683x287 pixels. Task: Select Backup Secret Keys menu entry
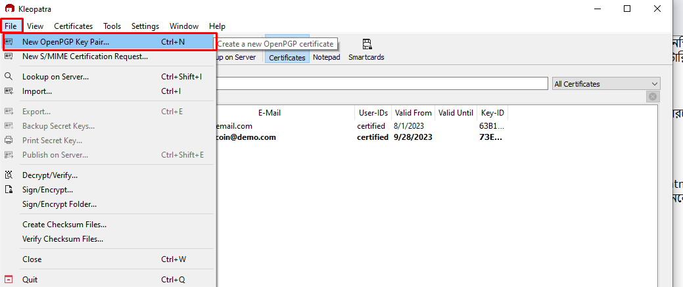[108, 126]
